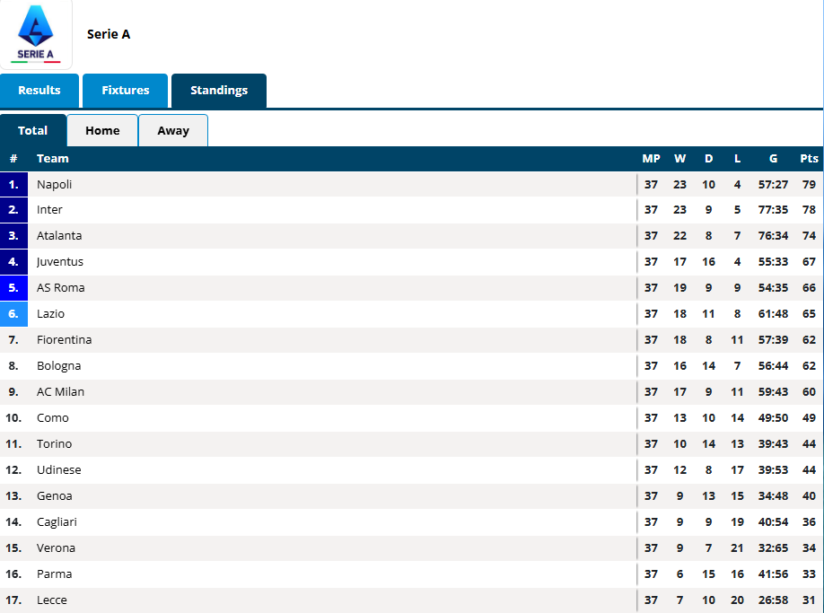Viewport: 824px width, 613px height.
Task: Click the AS Roma team name
Action: pos(60,288)
